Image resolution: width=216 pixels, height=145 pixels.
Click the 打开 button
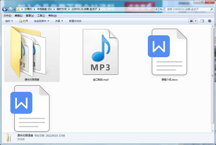point(24,21)
